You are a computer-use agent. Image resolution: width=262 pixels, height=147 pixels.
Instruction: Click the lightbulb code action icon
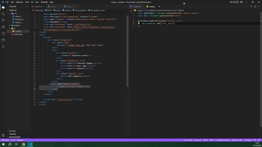pyautogui.click(x=139, y=24)
